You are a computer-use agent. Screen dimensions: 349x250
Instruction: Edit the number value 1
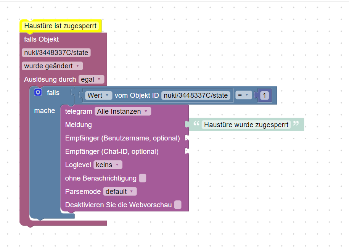click(264, 95)
